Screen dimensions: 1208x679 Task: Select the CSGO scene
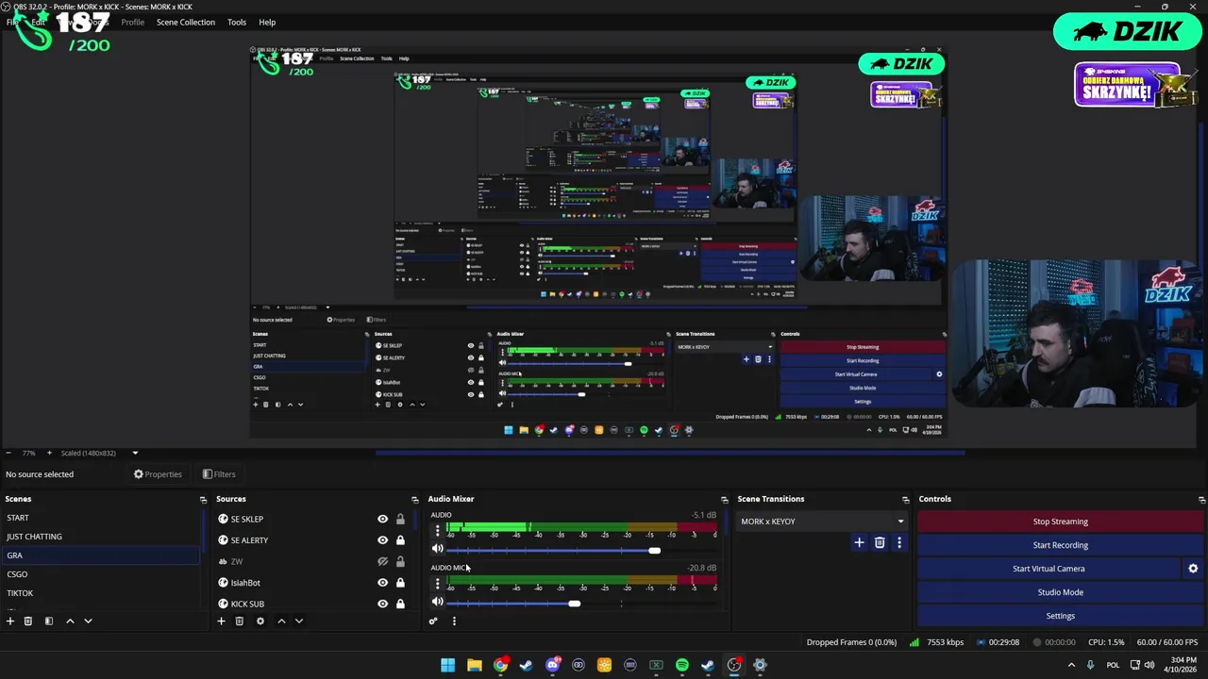(x=100, y=574)
